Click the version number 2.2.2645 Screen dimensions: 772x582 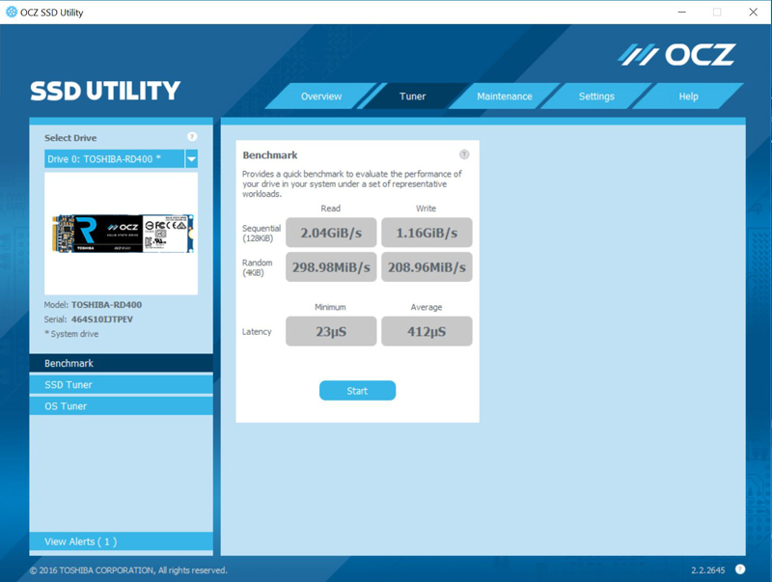(708, 570)
